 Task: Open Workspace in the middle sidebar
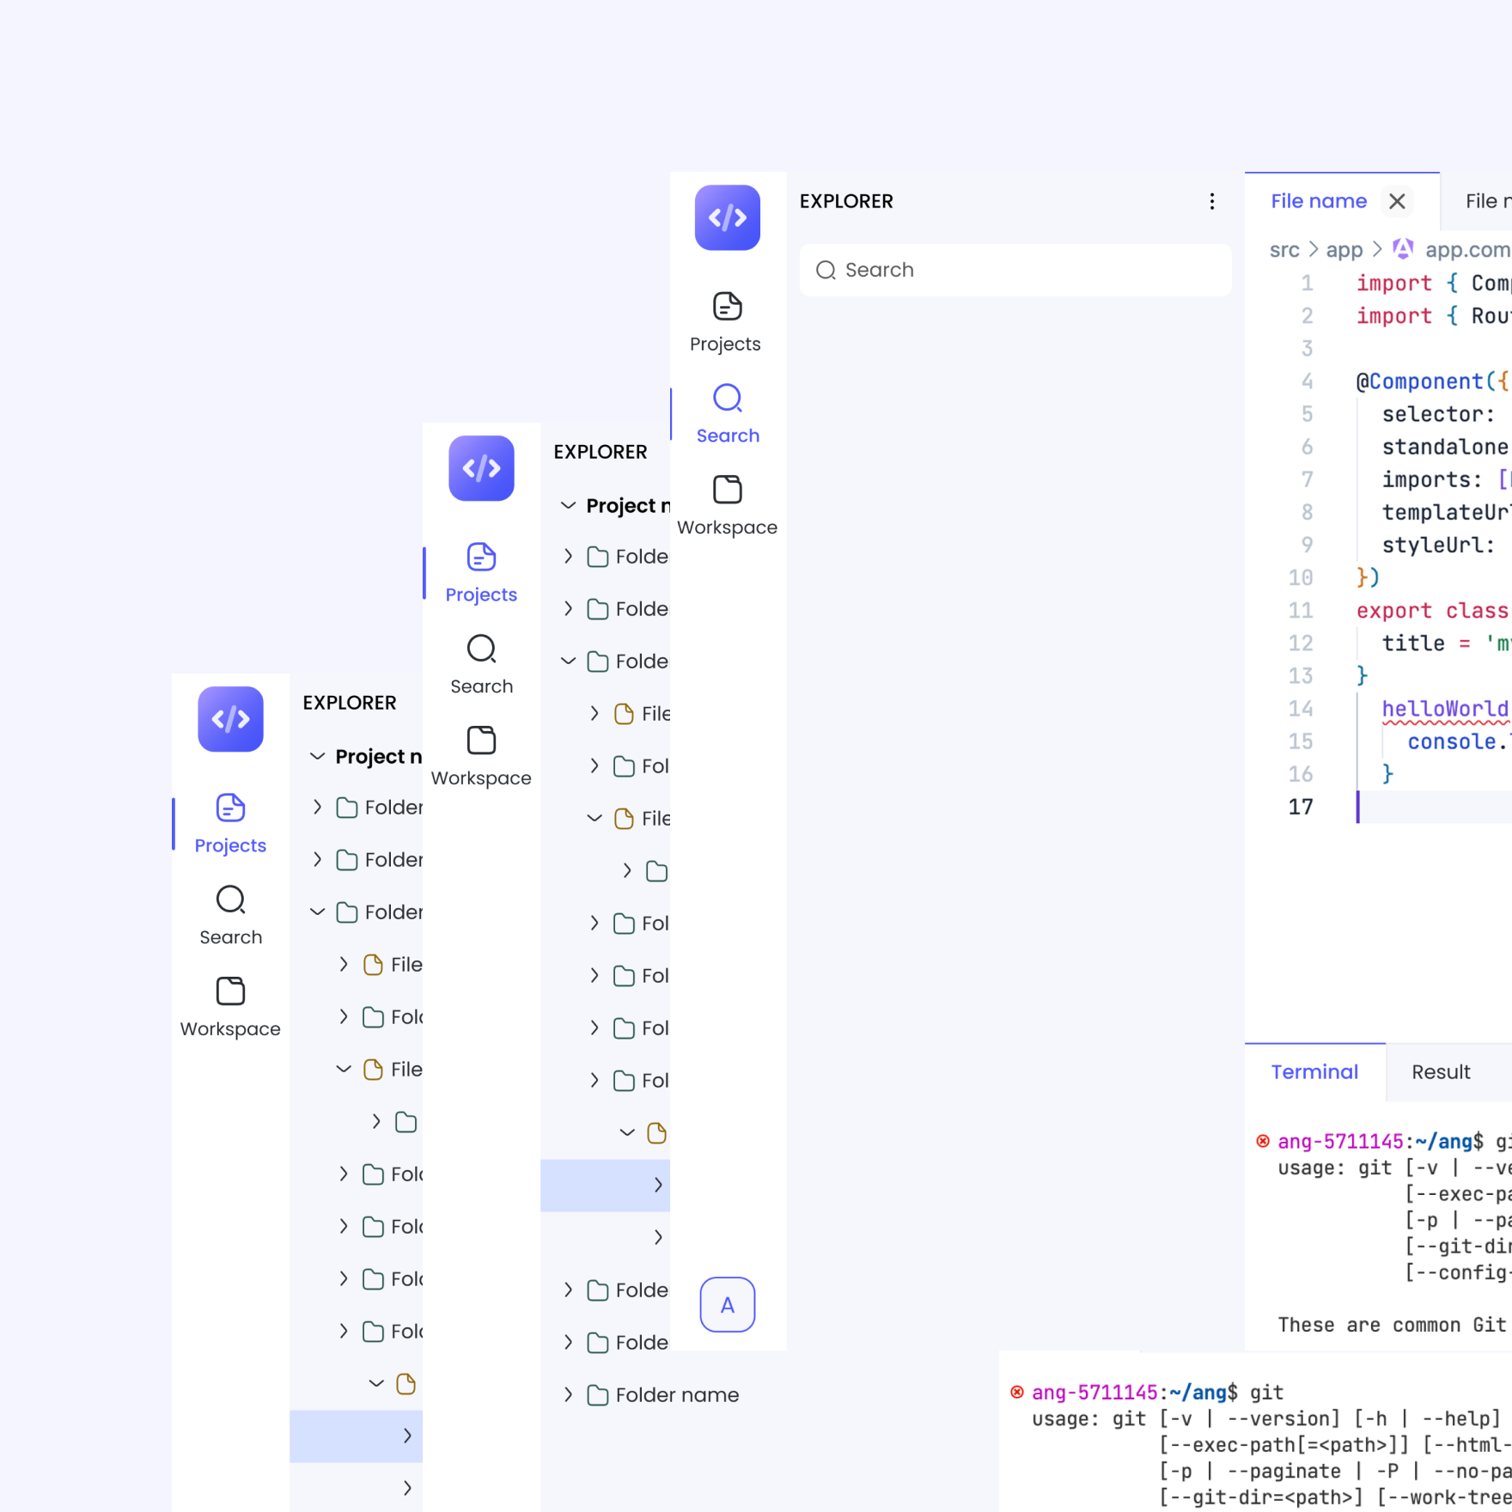coord(481,757)
